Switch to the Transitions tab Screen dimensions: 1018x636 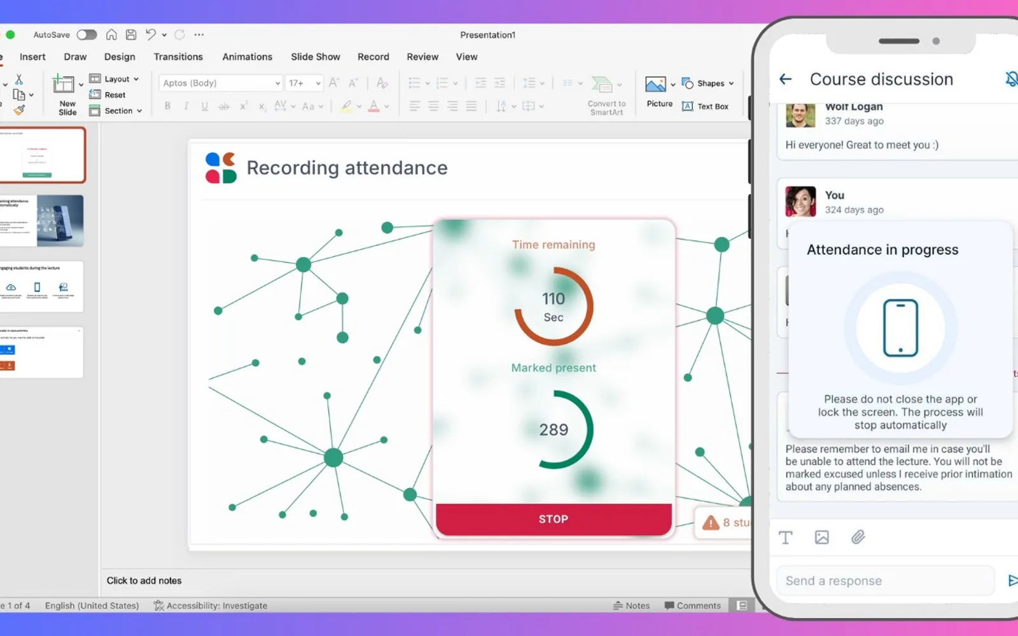click(178, 57)
